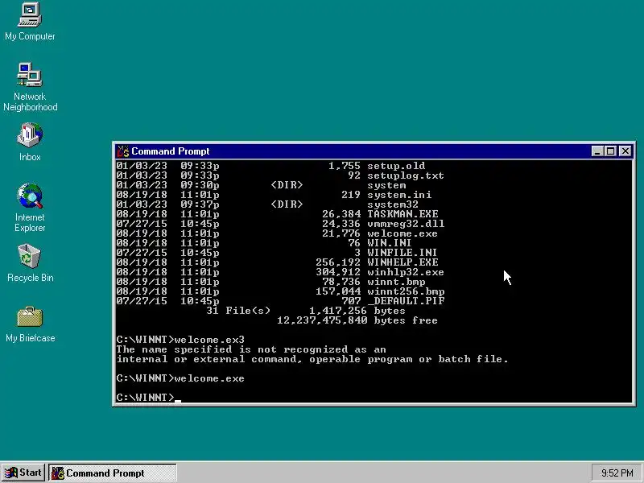Click the Command Prompt title bar text

click(170, 151)
